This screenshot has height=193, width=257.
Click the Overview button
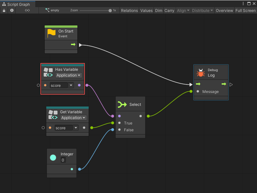pos(224,10)
